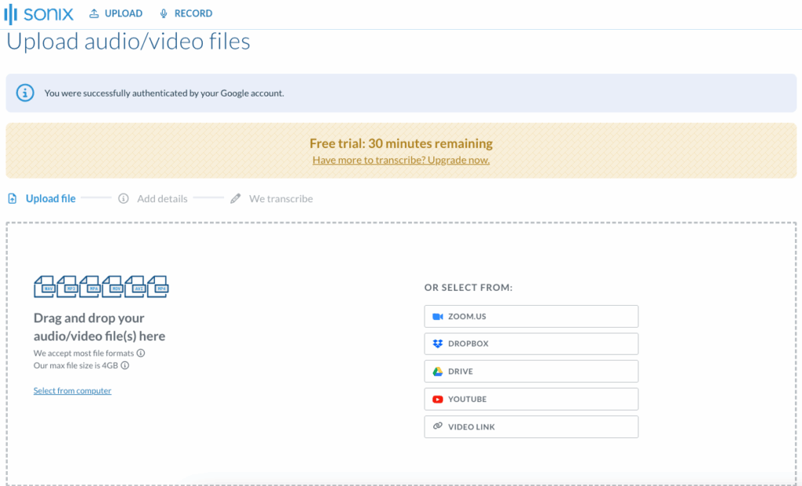This screenshot has width=802, height=486.
Task: Click the VIDEO LINK button
Action: (x=531, y=426)
